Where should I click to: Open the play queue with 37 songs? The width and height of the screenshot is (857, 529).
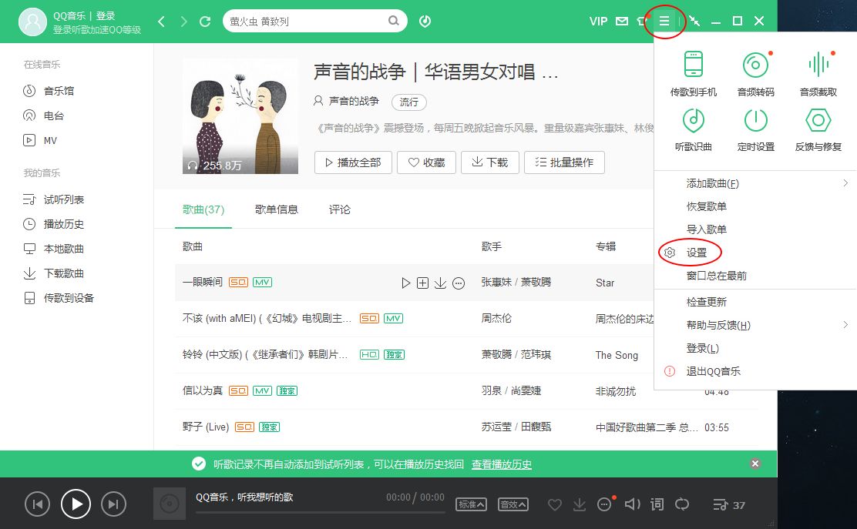(x=729, y=505)
